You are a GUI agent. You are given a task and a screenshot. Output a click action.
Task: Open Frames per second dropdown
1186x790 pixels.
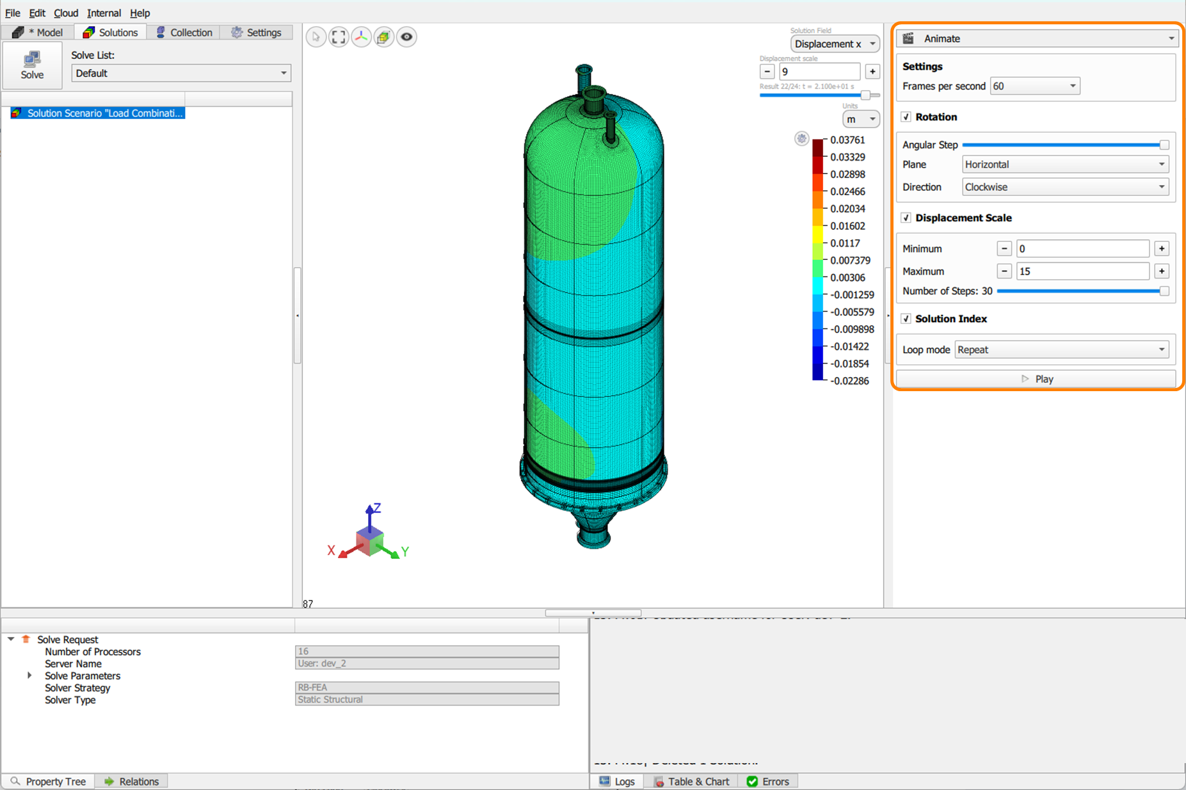point(1035,86)
